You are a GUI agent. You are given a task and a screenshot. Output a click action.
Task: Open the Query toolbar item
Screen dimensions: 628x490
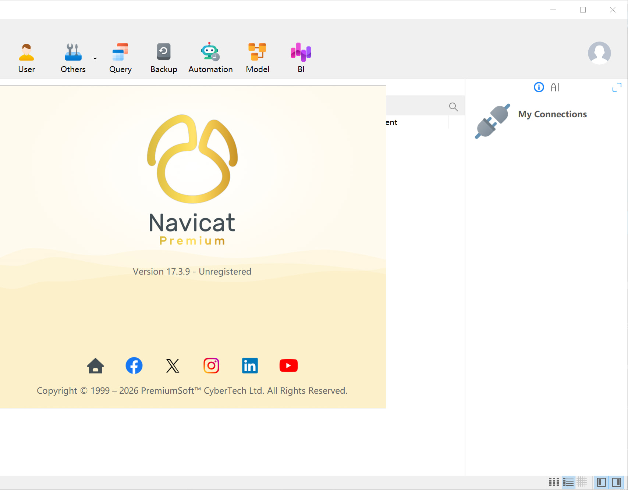coord(120,58)
